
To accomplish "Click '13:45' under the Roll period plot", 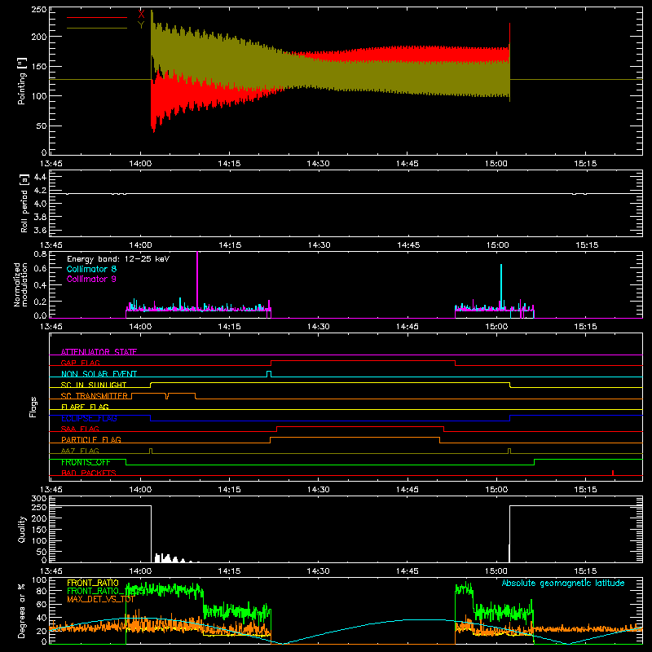I will 51,245.
